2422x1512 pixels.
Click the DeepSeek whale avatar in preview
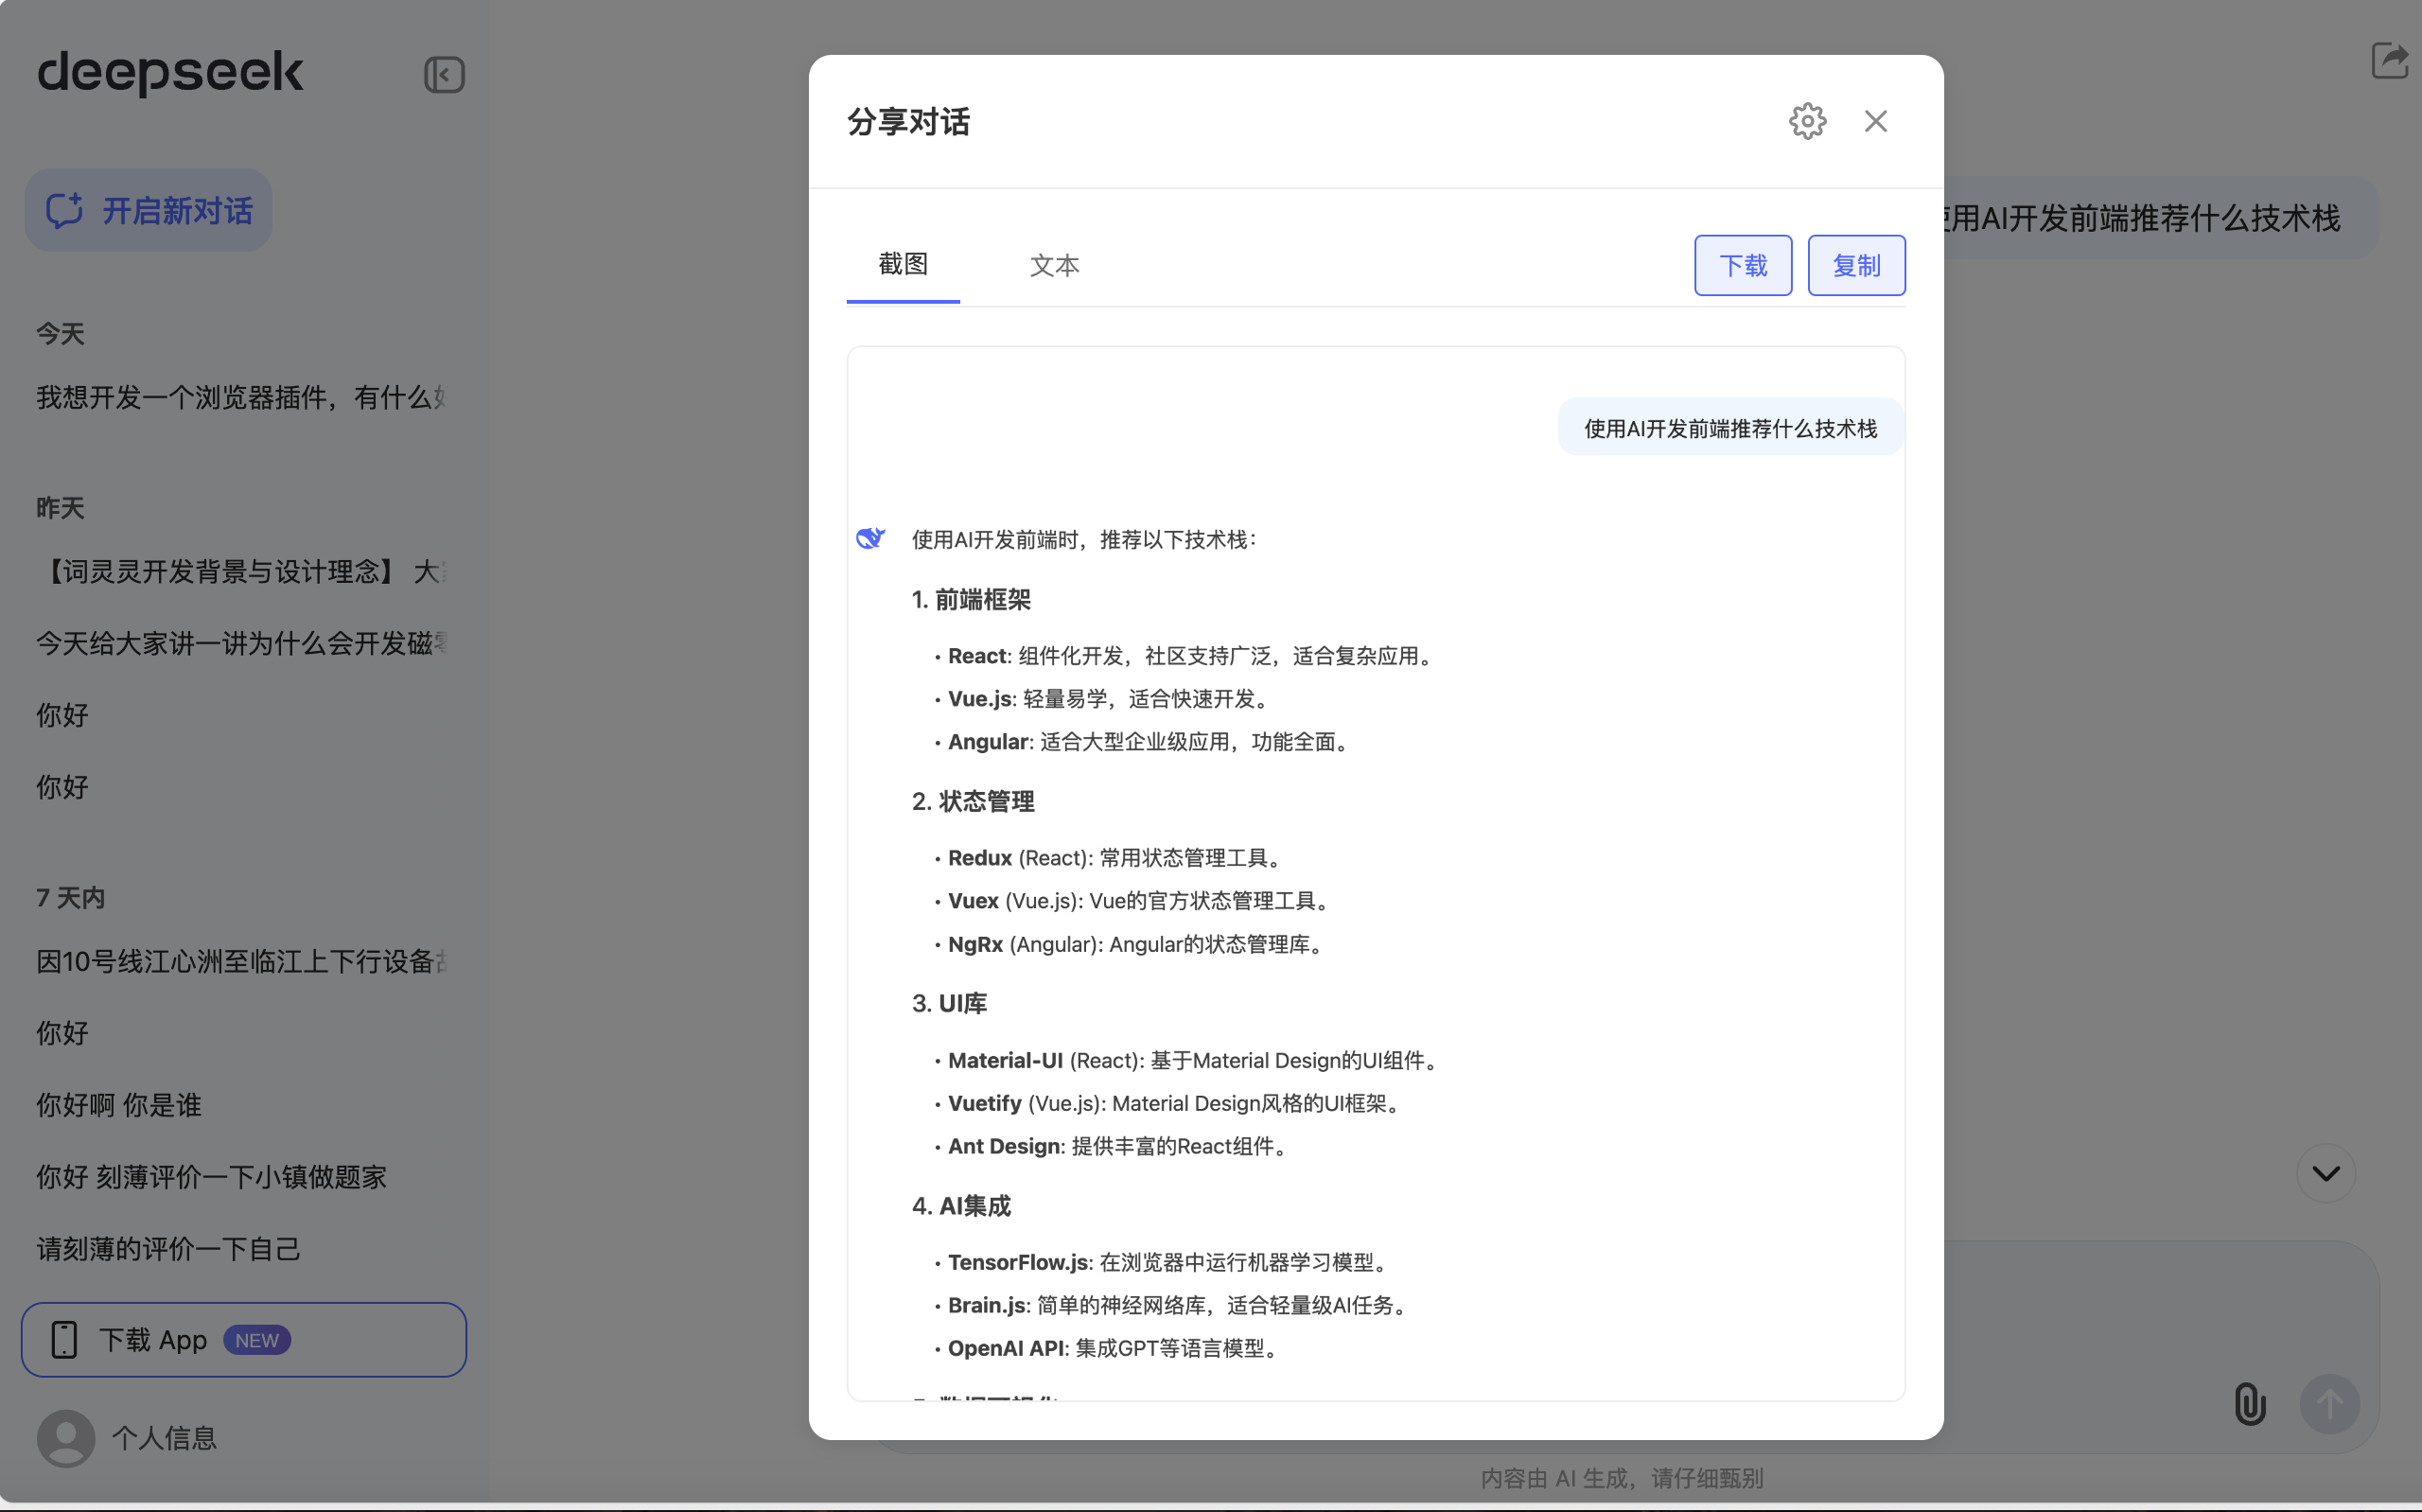[870, 539]
